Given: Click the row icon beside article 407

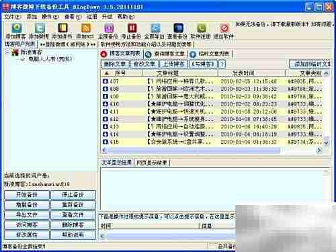Looking at the screenshot, I should [x=106, y=81].
